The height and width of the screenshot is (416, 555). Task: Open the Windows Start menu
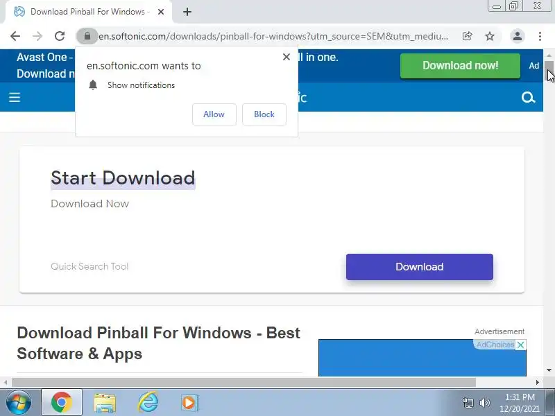point(18,403)
